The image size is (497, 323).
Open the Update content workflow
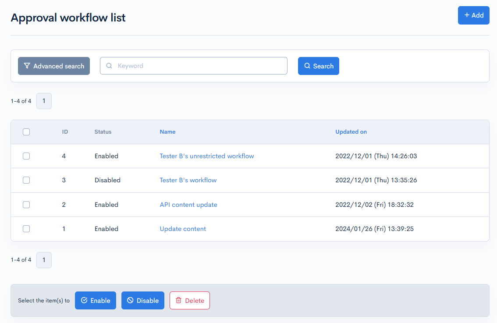pos(183,229)
